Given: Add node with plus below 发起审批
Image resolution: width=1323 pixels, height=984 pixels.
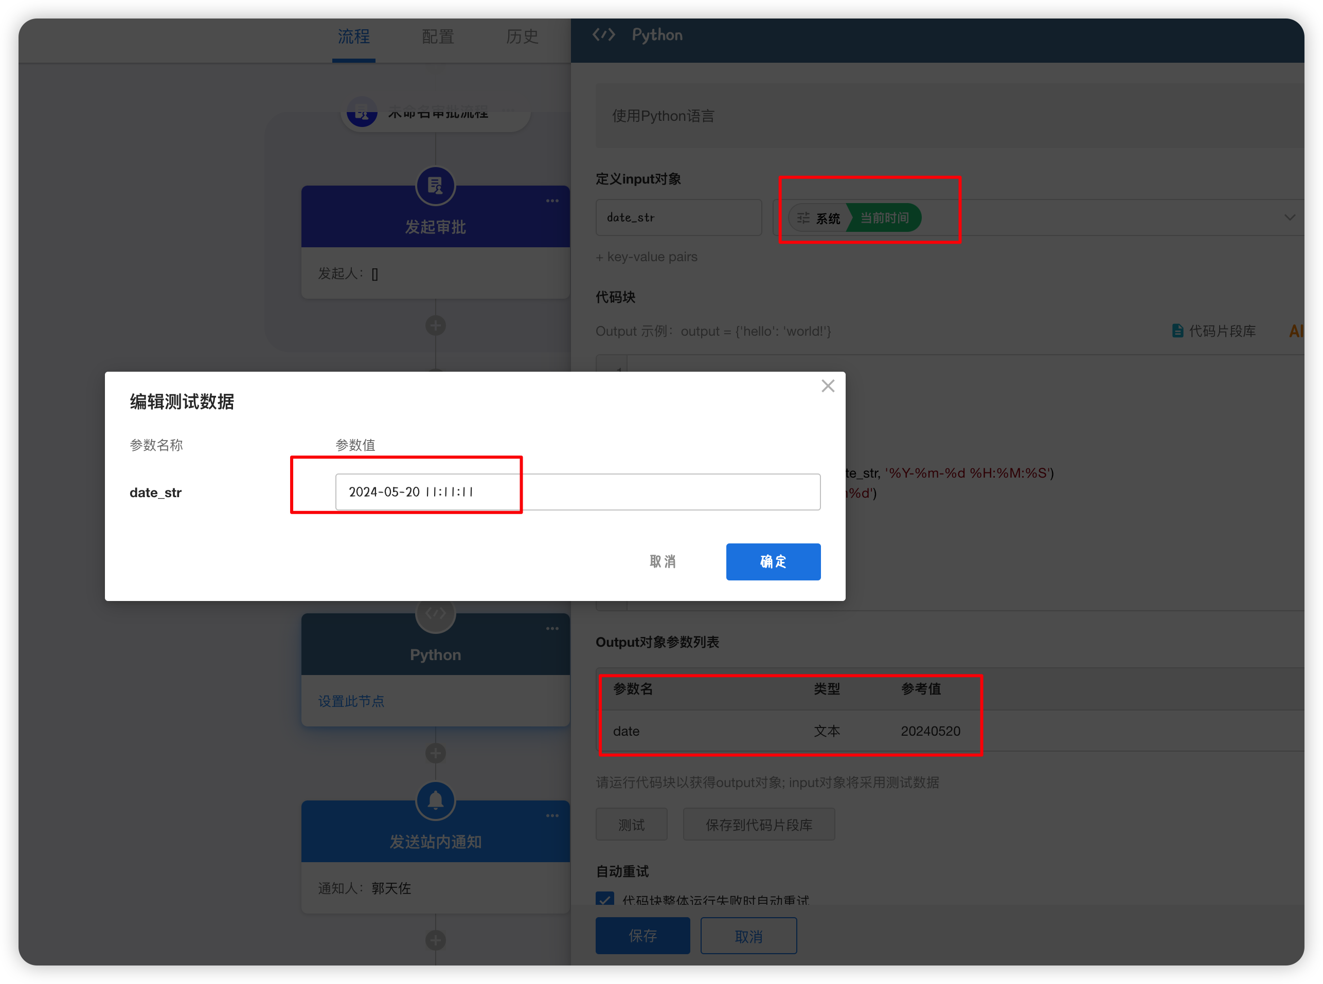Looking at the screenshot, I should pos(435,326).
